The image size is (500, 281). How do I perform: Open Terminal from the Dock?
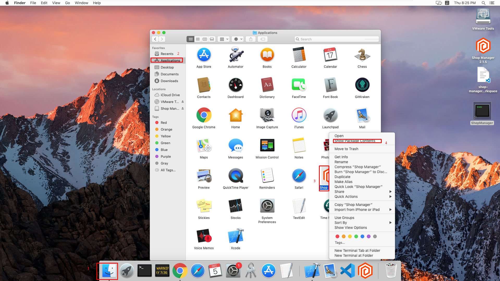pos(144,271)
